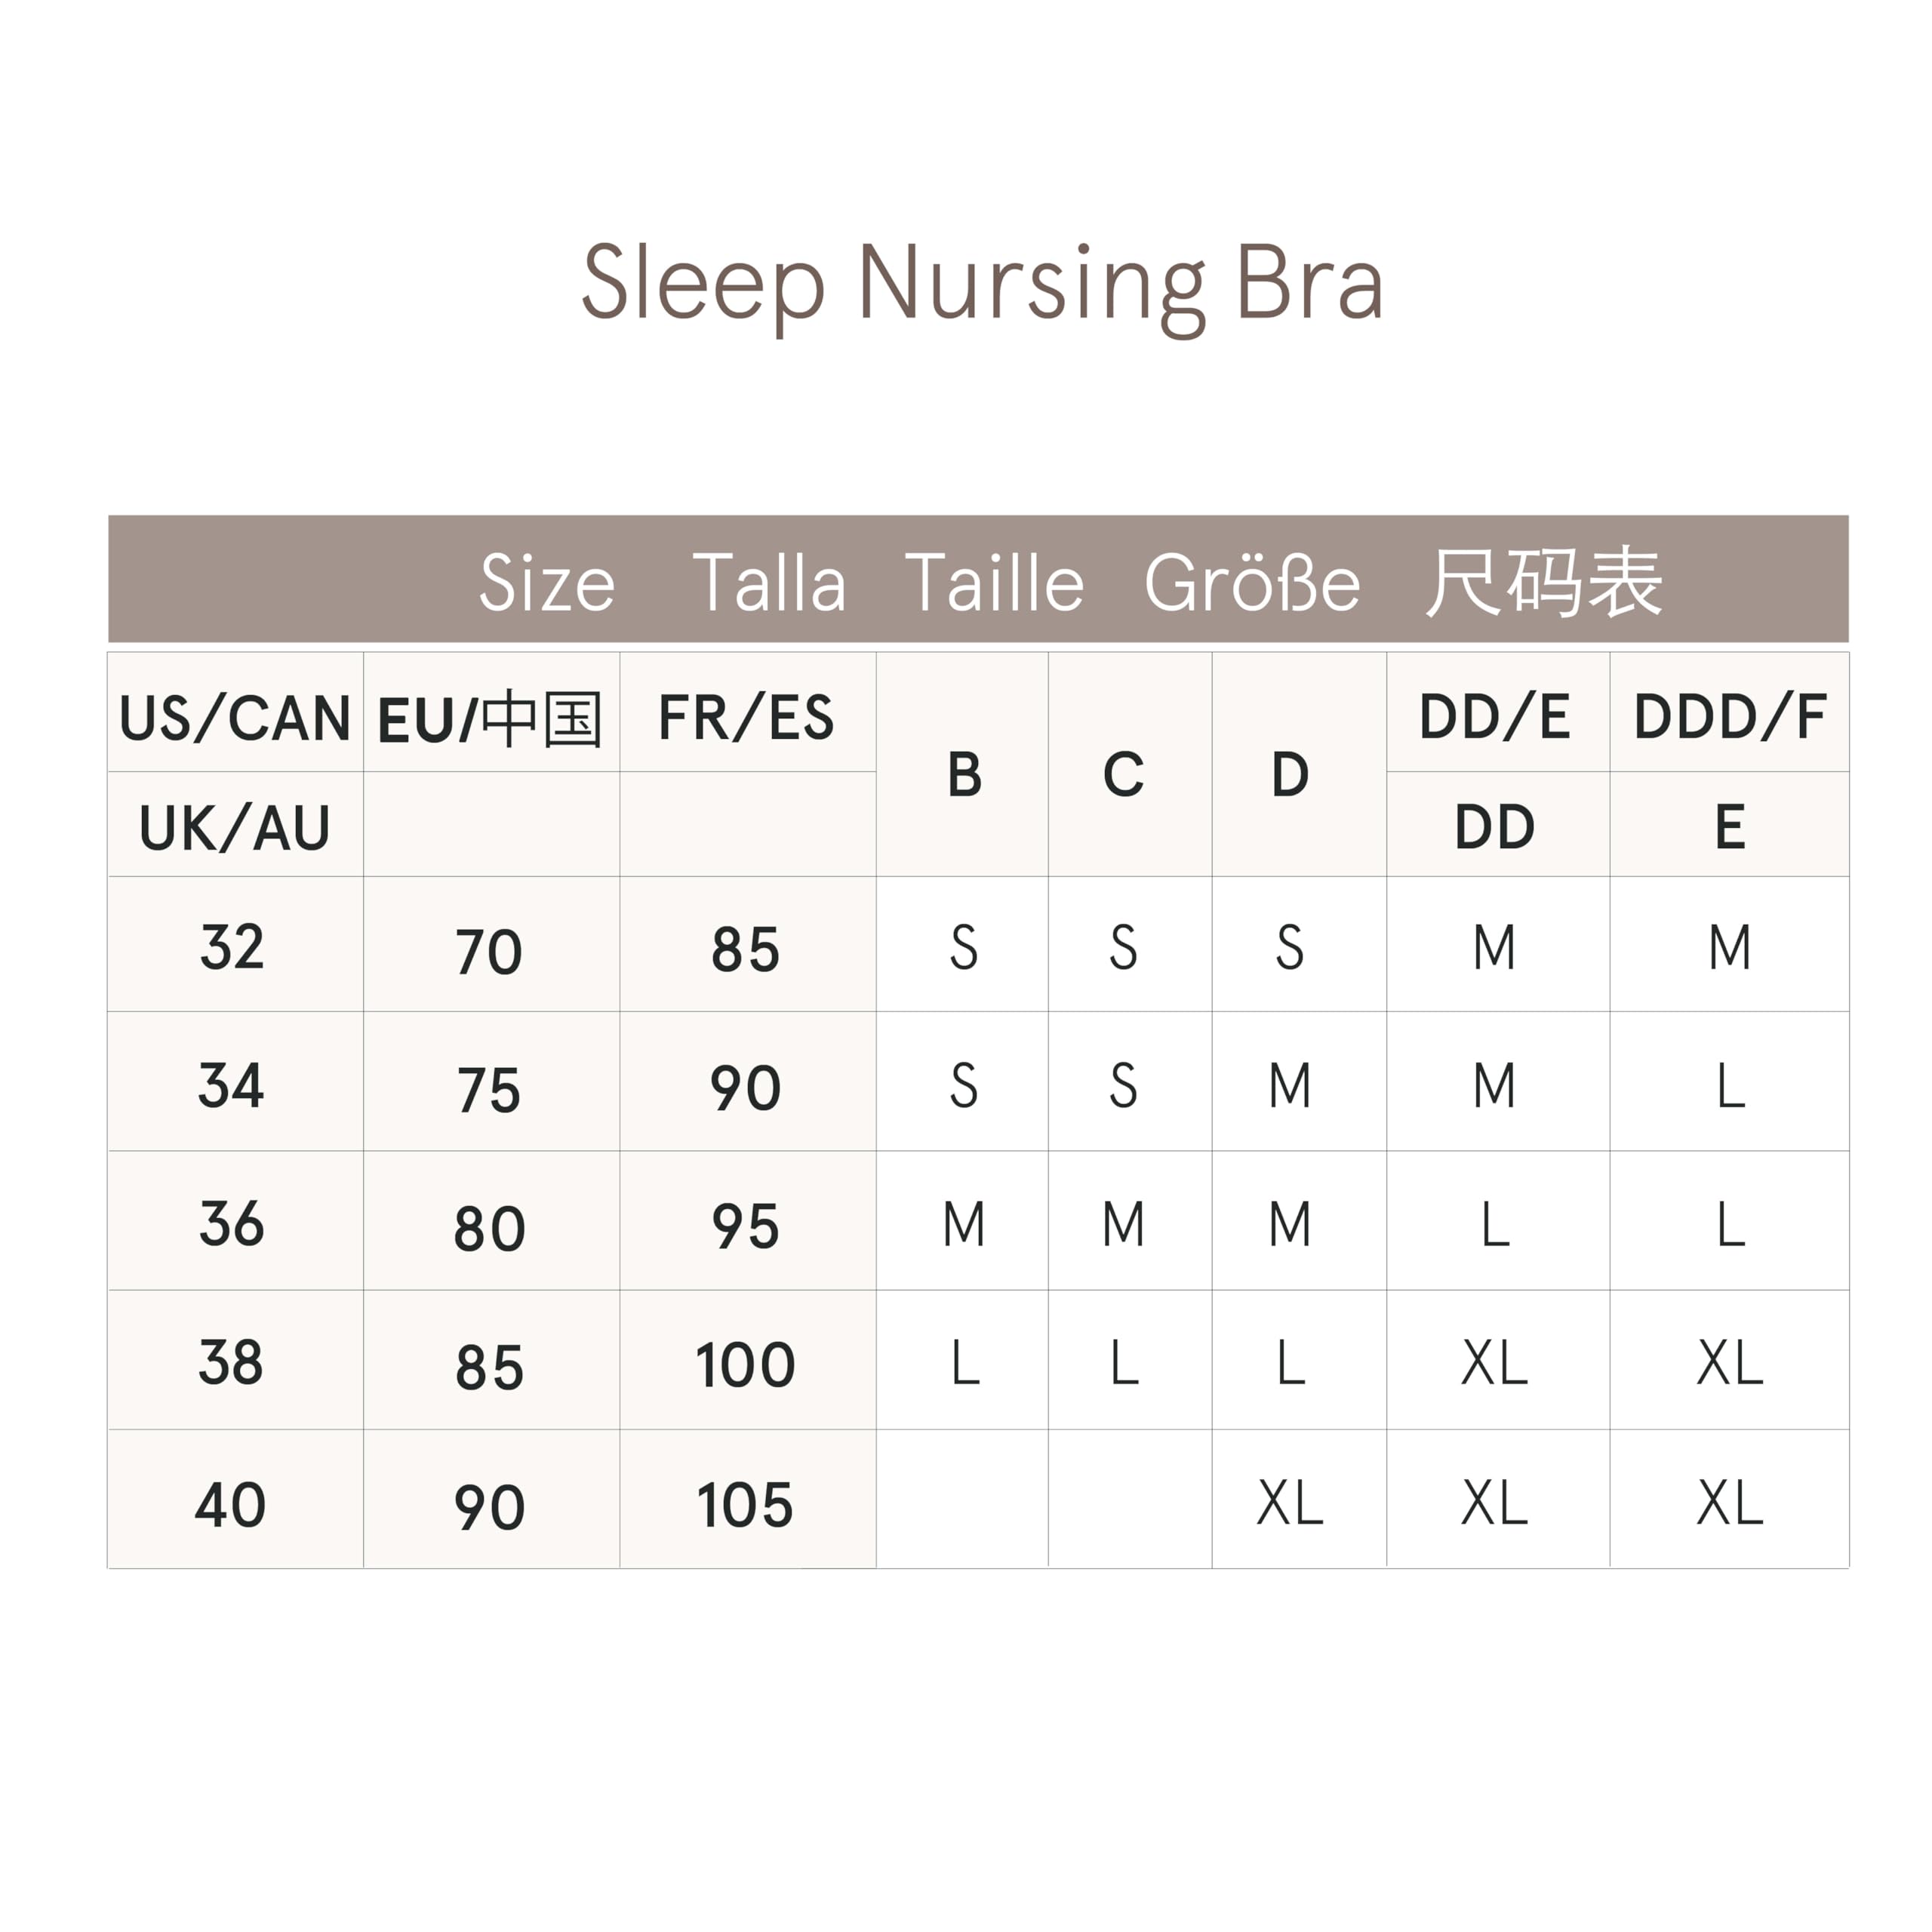
Task: Select the FR/ES column header
Action: click(x=746, y=718)
